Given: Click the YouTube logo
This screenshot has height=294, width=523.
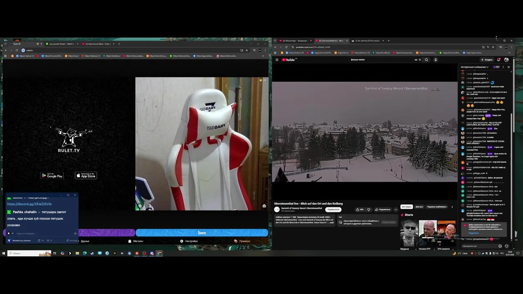Looking at the screenshot, I should click(x=288, y=60).
